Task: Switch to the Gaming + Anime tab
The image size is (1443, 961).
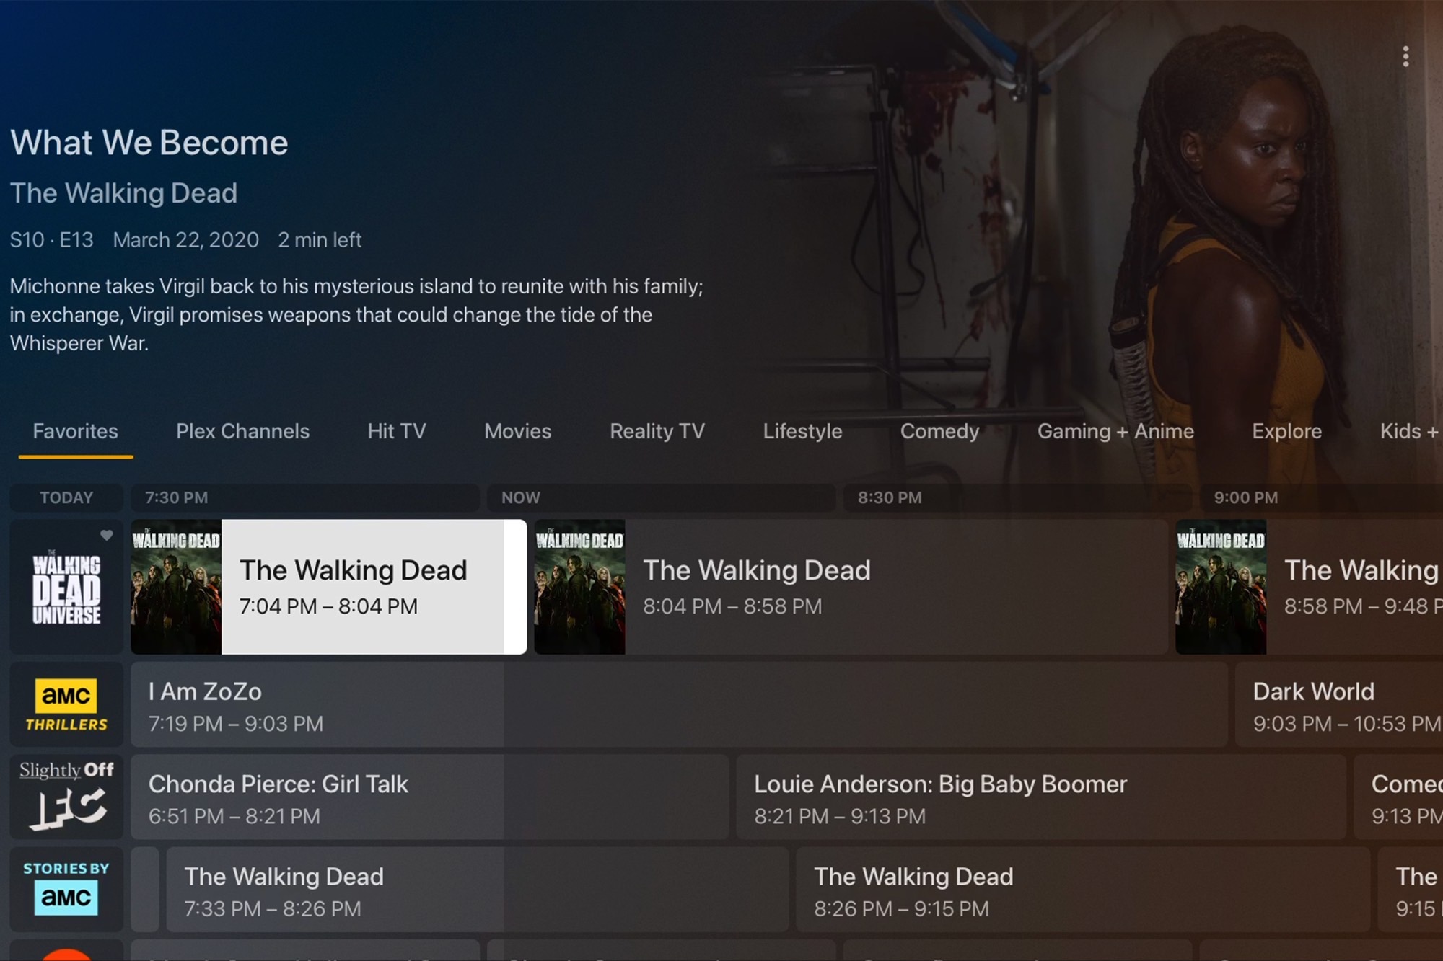Action: point(1115,431)
